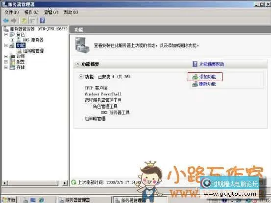
Task: Click the 功能 node icon in tree
Action: point(12,45)
